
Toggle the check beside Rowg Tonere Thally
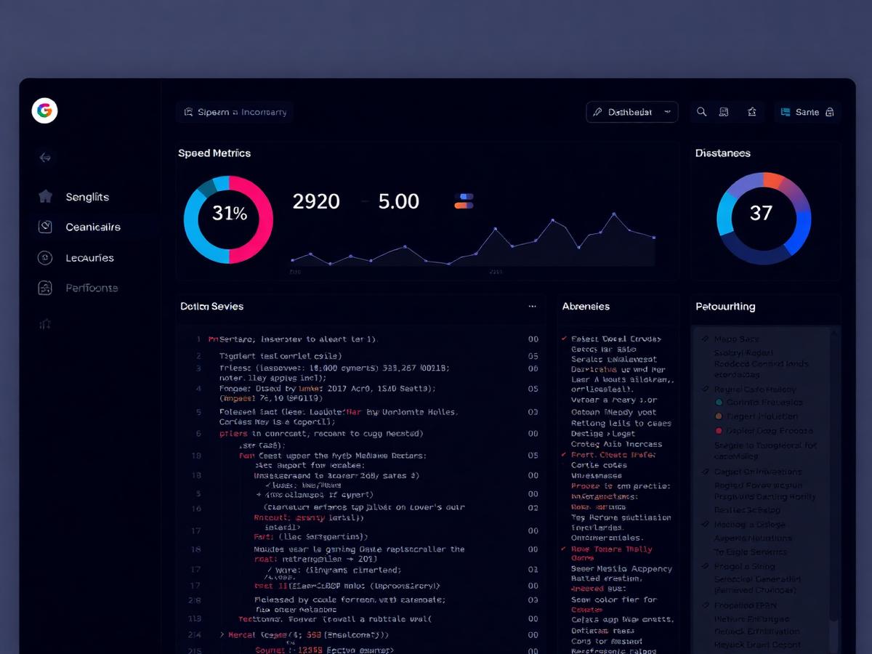pyautogui.click(x=564, y=549)
